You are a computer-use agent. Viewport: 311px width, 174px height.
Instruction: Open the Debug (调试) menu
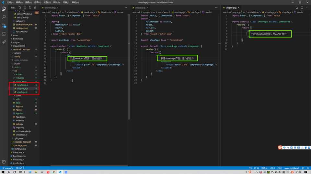(x=56, y=2)
